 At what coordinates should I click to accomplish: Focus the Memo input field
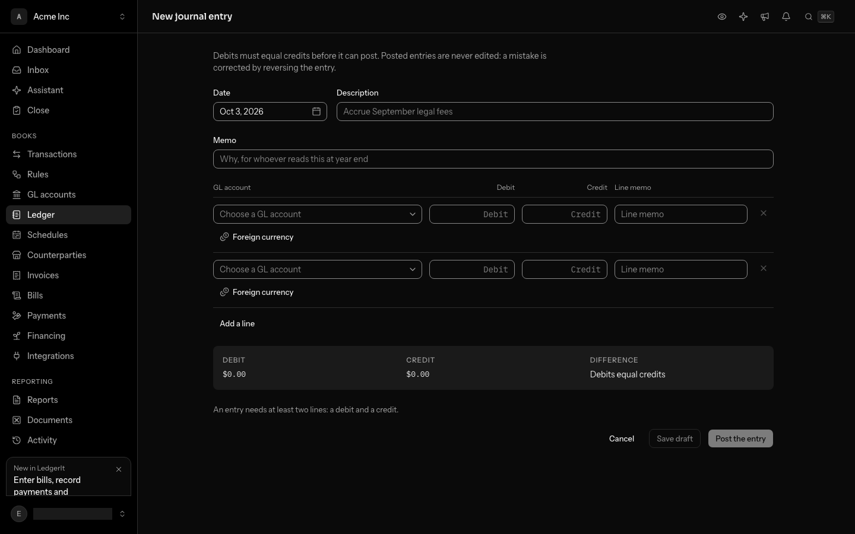pyautogui.click(x=493, y=159)
